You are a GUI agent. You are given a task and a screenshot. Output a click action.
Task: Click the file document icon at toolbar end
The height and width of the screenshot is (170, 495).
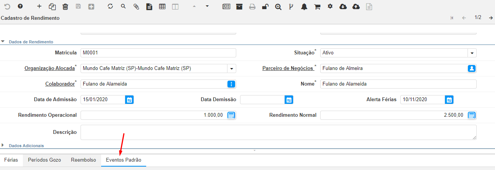(x=369, y=6)
